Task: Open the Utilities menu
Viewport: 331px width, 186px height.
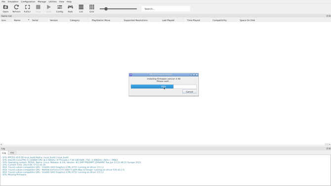Action: point(52,1)
